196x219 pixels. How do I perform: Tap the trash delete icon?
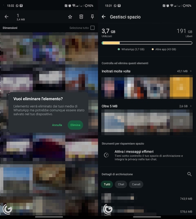point(81,17)
